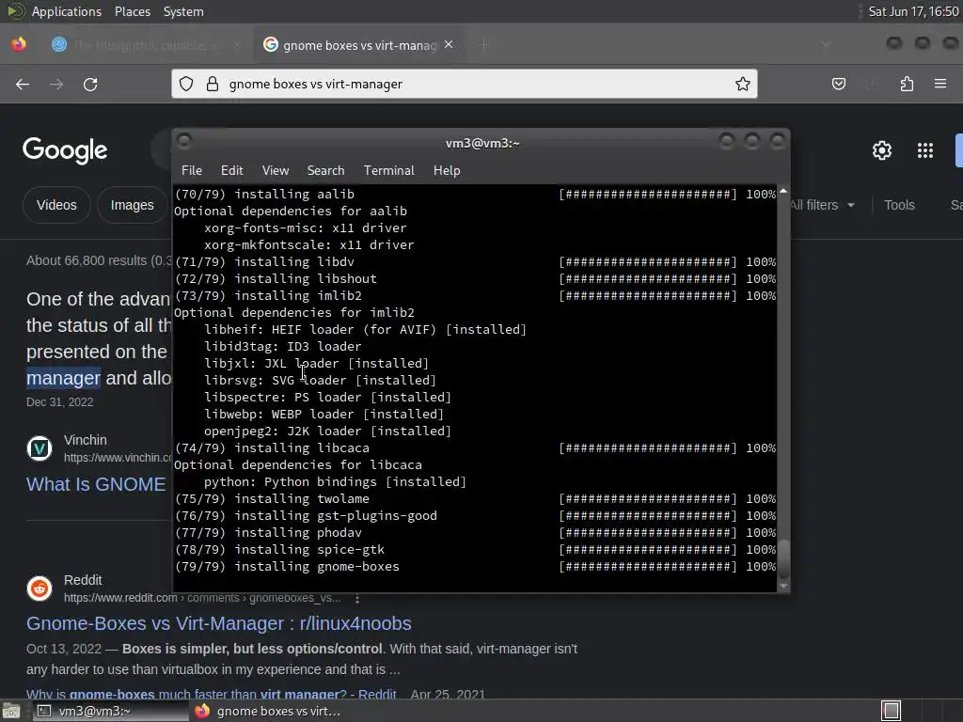Click the workspace switcher in bottom panel
The image size is (963, 722).
click(891, 711)
